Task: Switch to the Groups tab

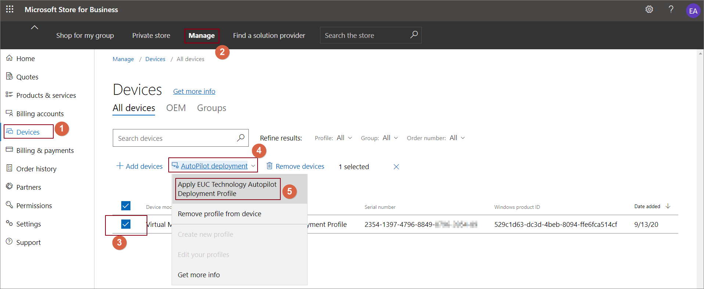Action: pos(212,108)
